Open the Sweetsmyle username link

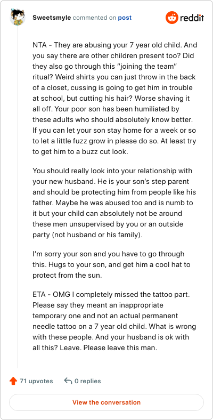(52, 18)
